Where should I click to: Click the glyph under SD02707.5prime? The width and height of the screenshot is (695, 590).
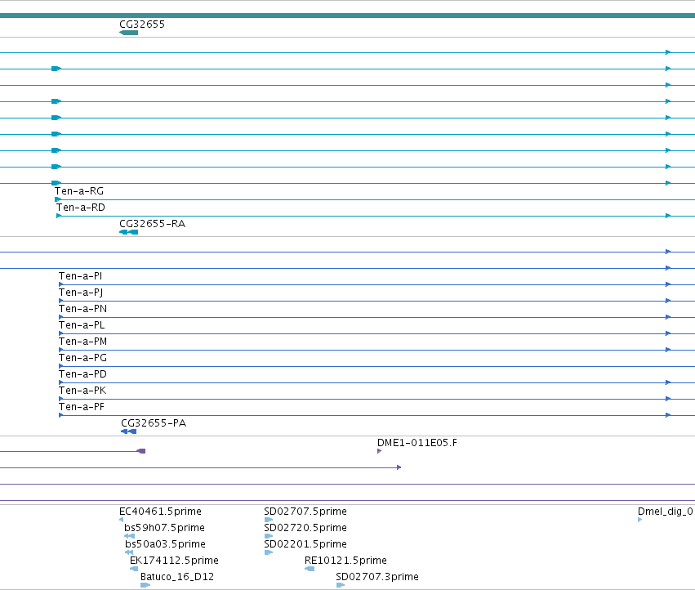tap(269, 520)
